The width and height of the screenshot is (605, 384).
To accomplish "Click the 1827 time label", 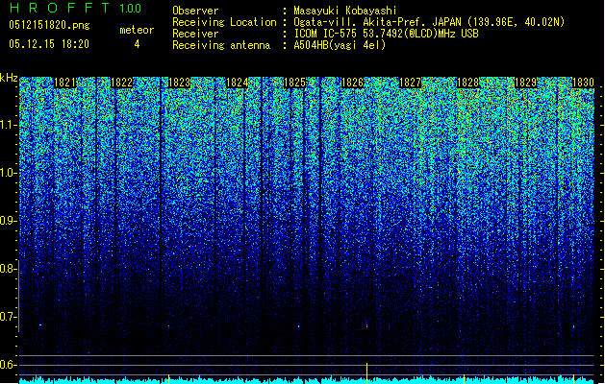I will point(410,83).
